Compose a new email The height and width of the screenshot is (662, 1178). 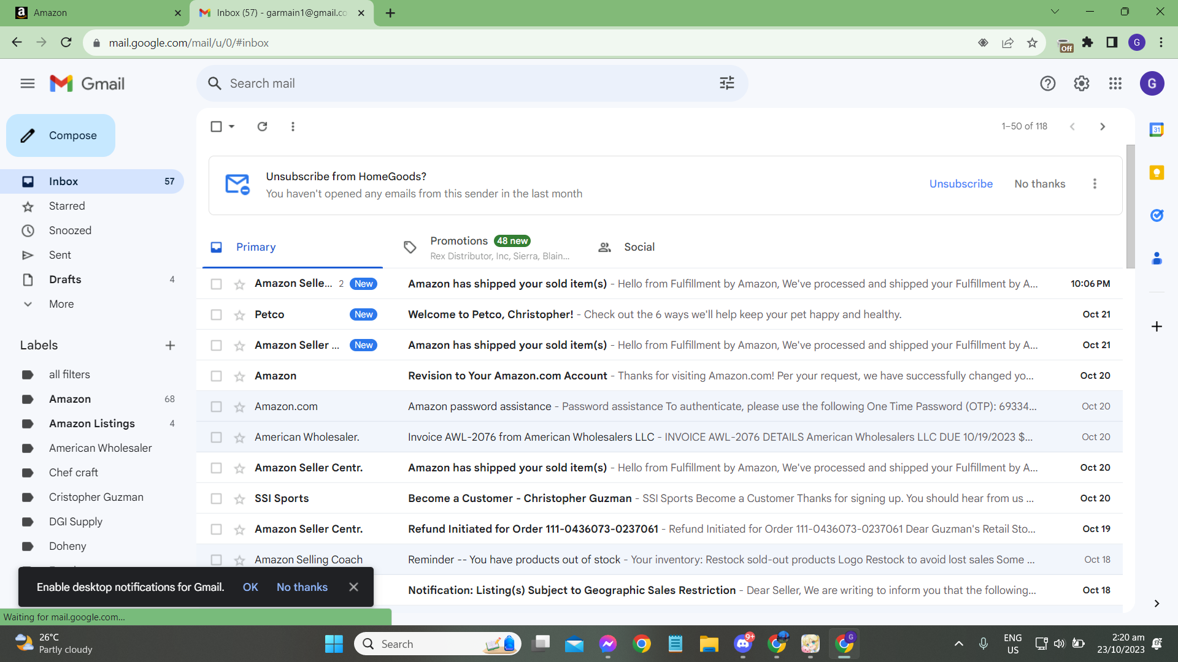61,135
